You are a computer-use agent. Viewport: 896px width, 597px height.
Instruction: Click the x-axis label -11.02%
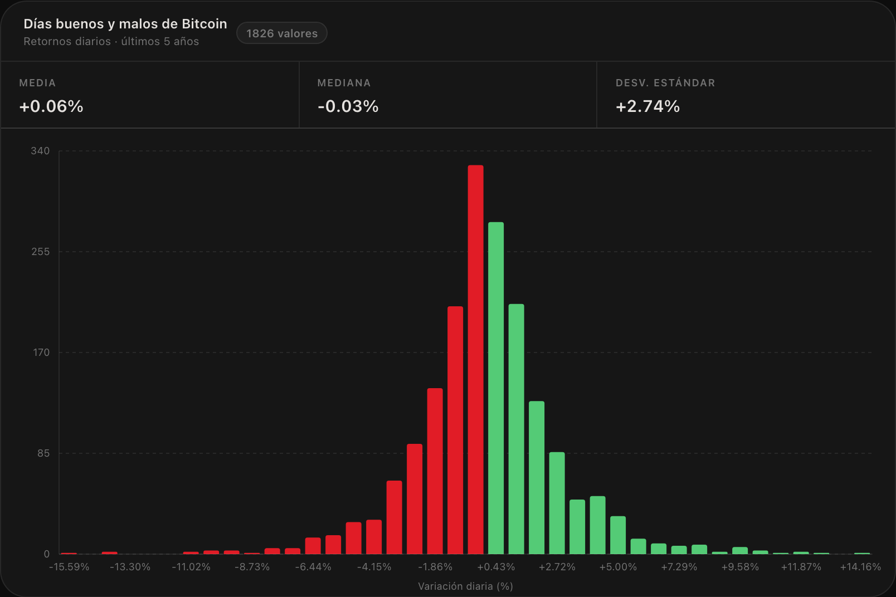191,567
